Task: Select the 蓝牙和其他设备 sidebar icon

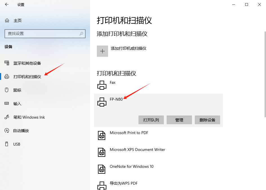Action: [x=7, y=63]
